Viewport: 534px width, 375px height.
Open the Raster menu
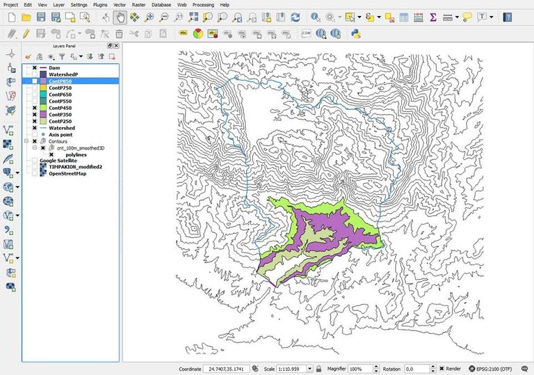point(138,4)
